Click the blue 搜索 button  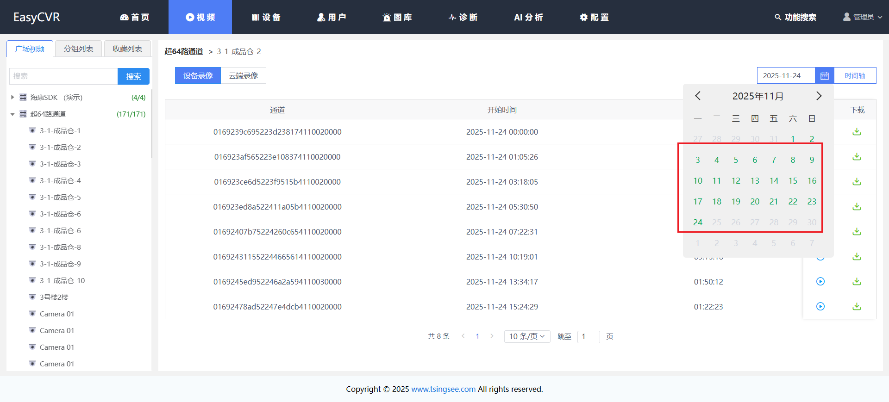(133, 76)
